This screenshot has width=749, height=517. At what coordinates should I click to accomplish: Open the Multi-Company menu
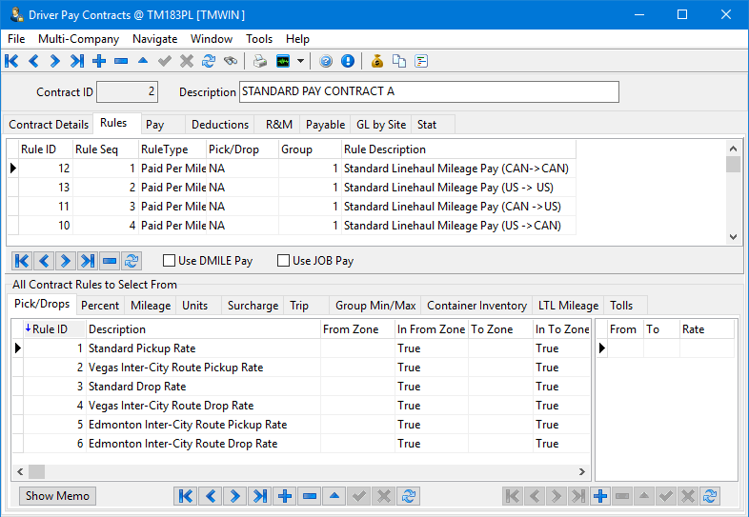tap(78, 39)
